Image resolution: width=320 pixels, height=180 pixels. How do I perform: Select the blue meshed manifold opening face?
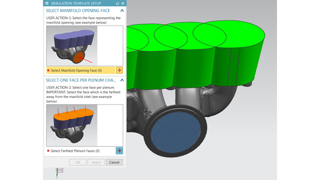(x=175, y=132)
